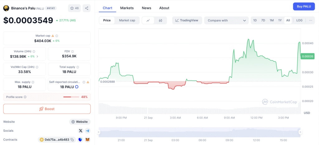Select the 7D time range
319x145 pixels.
pos(263,20)
